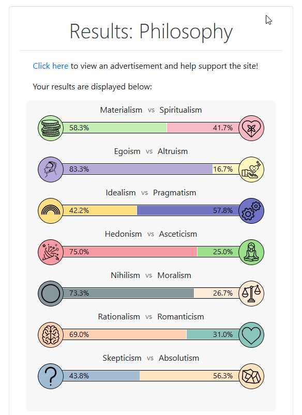302x415 pixels.
Task: Click the Spiritualism heart flower icon
Action: [251, 128]
